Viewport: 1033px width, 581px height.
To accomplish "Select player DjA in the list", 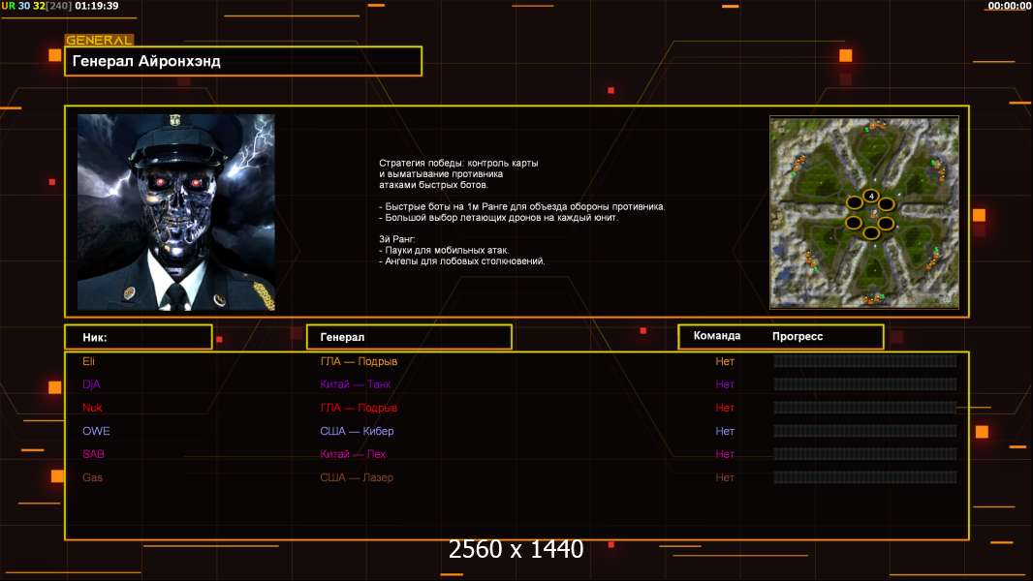I will pos(91,384).
